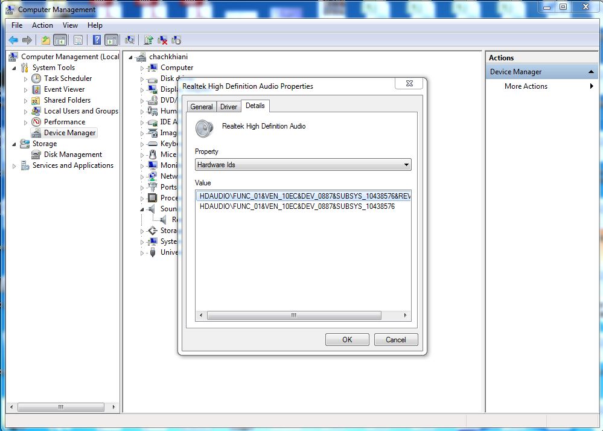Collapse the System Tools tree node
Screen dimensions: 603x431
click(14, 68)
